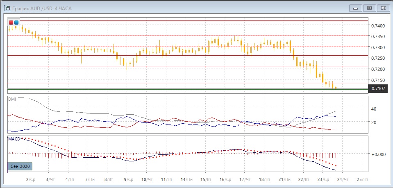Close the AUD/USD chart window
This screenshot has width=393, height=188.
383,8
